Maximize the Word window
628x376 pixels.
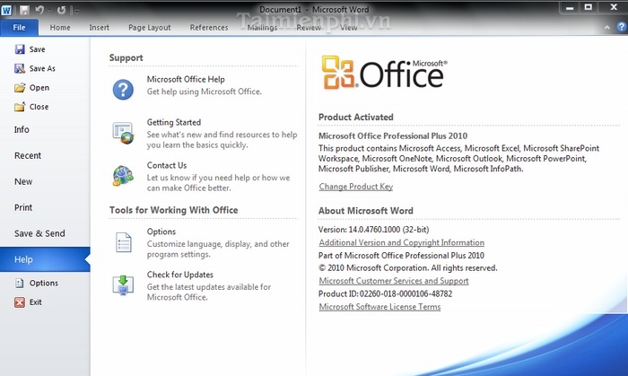click(x=589, y=7)
